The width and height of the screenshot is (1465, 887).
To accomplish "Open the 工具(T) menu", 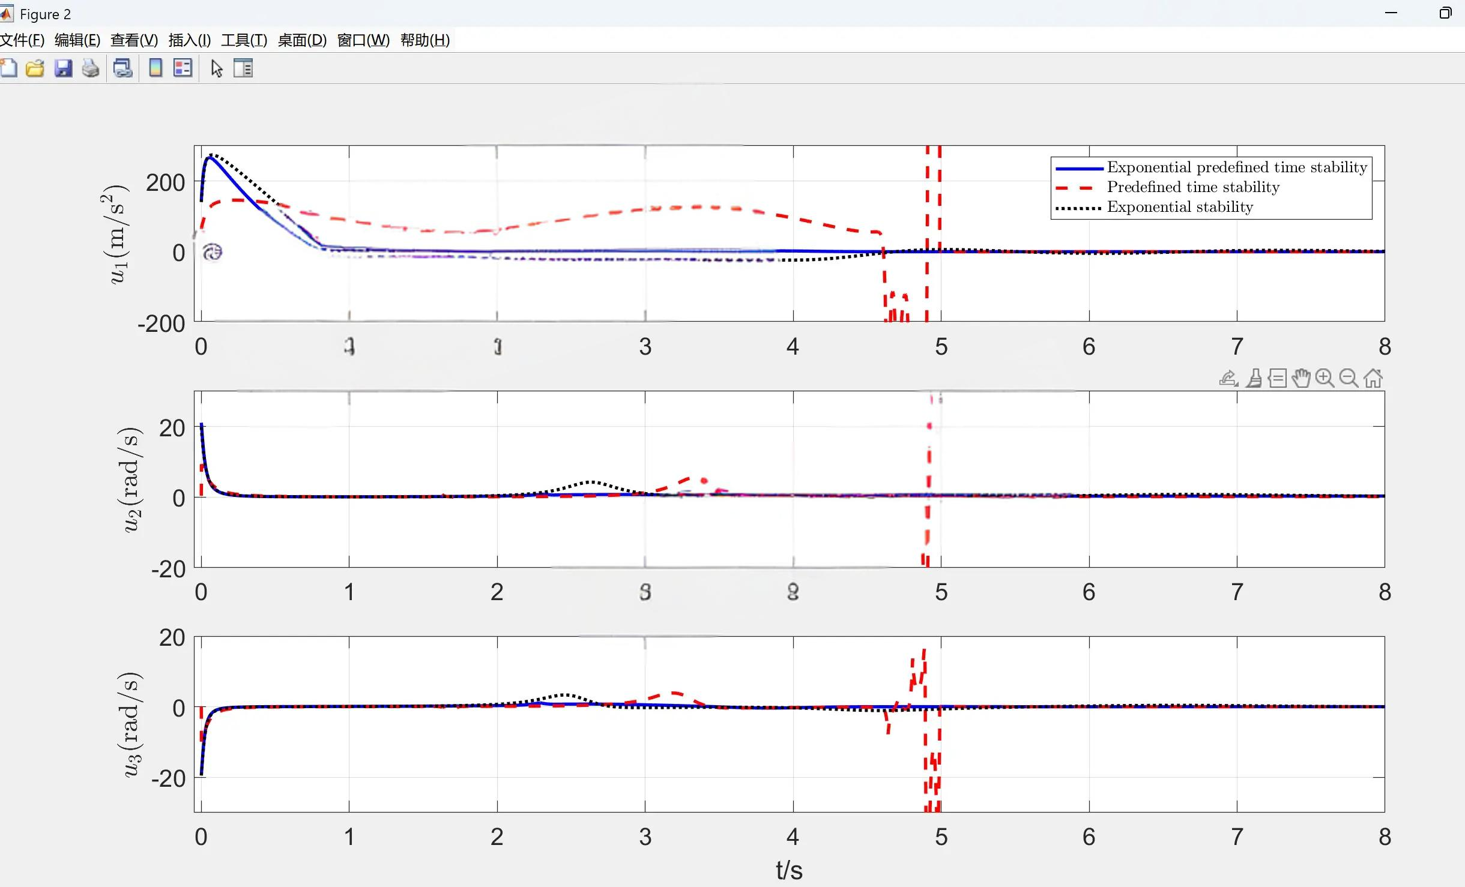I will pyautogui.click(x=244, y=40).
